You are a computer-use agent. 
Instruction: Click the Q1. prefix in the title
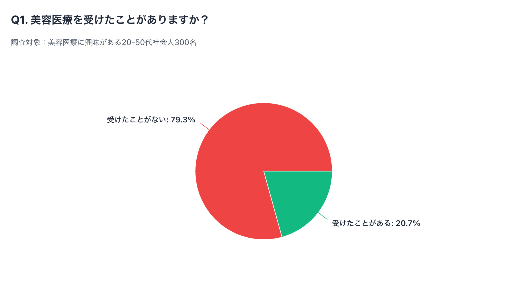pos(19,20)
